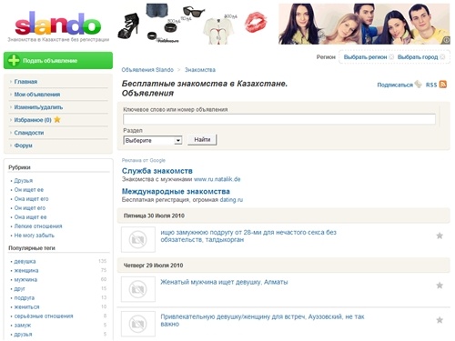Click the подруга popular tag
The height and width of the screenshot is (341, 455).
click(x=25, y=297)
